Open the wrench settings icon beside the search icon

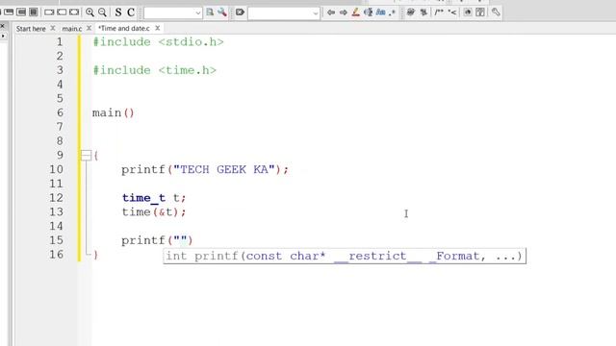point(222,12)
